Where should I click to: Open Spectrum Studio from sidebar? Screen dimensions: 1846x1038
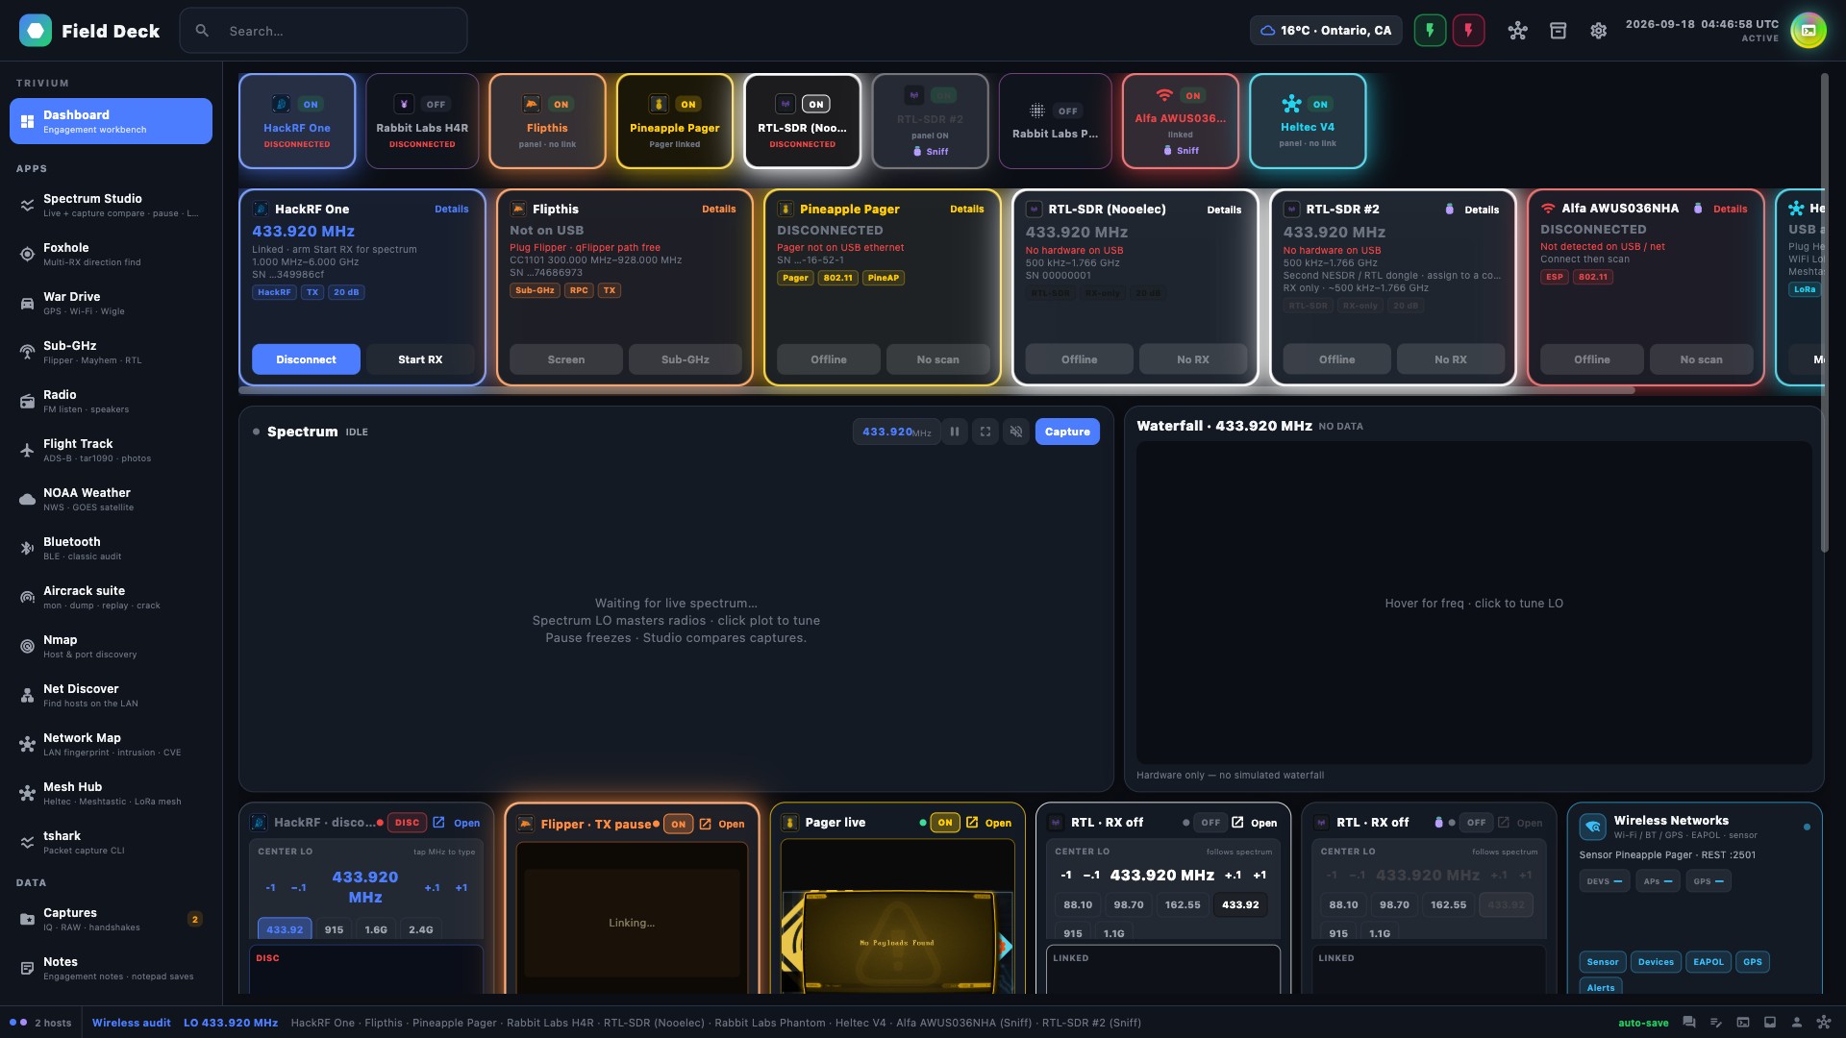tap(111, 205)
